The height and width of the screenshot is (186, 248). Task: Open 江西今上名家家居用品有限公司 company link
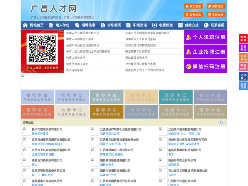51,150
